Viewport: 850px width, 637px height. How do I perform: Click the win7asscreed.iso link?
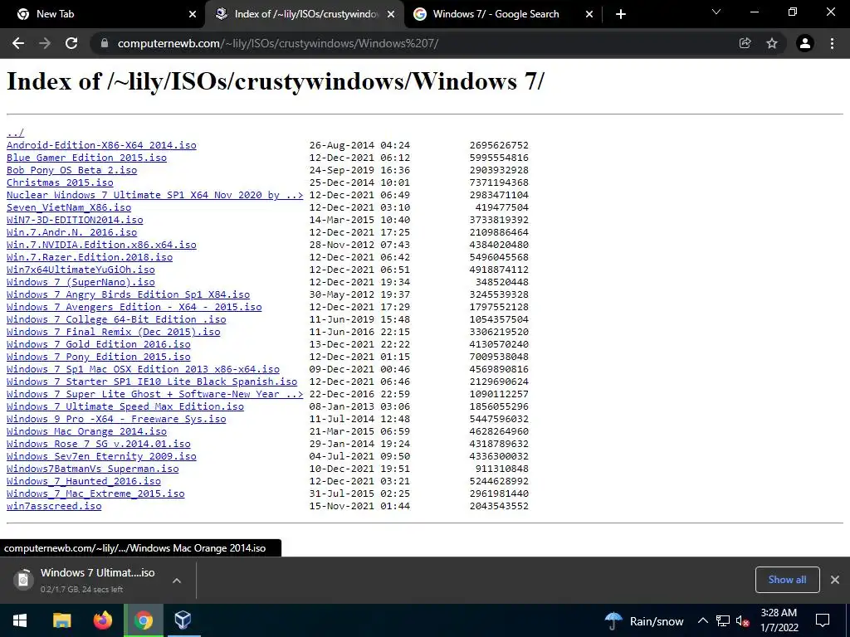(54, 507)
